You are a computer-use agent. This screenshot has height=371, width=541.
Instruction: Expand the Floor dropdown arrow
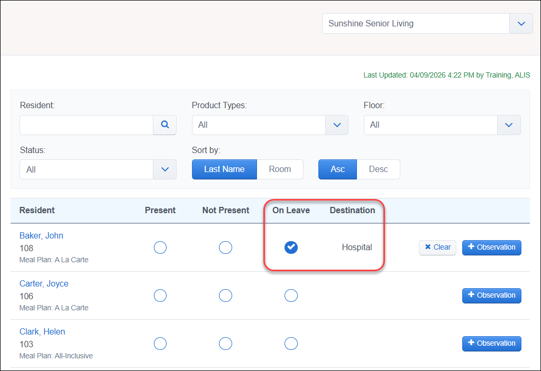point(509,125)
